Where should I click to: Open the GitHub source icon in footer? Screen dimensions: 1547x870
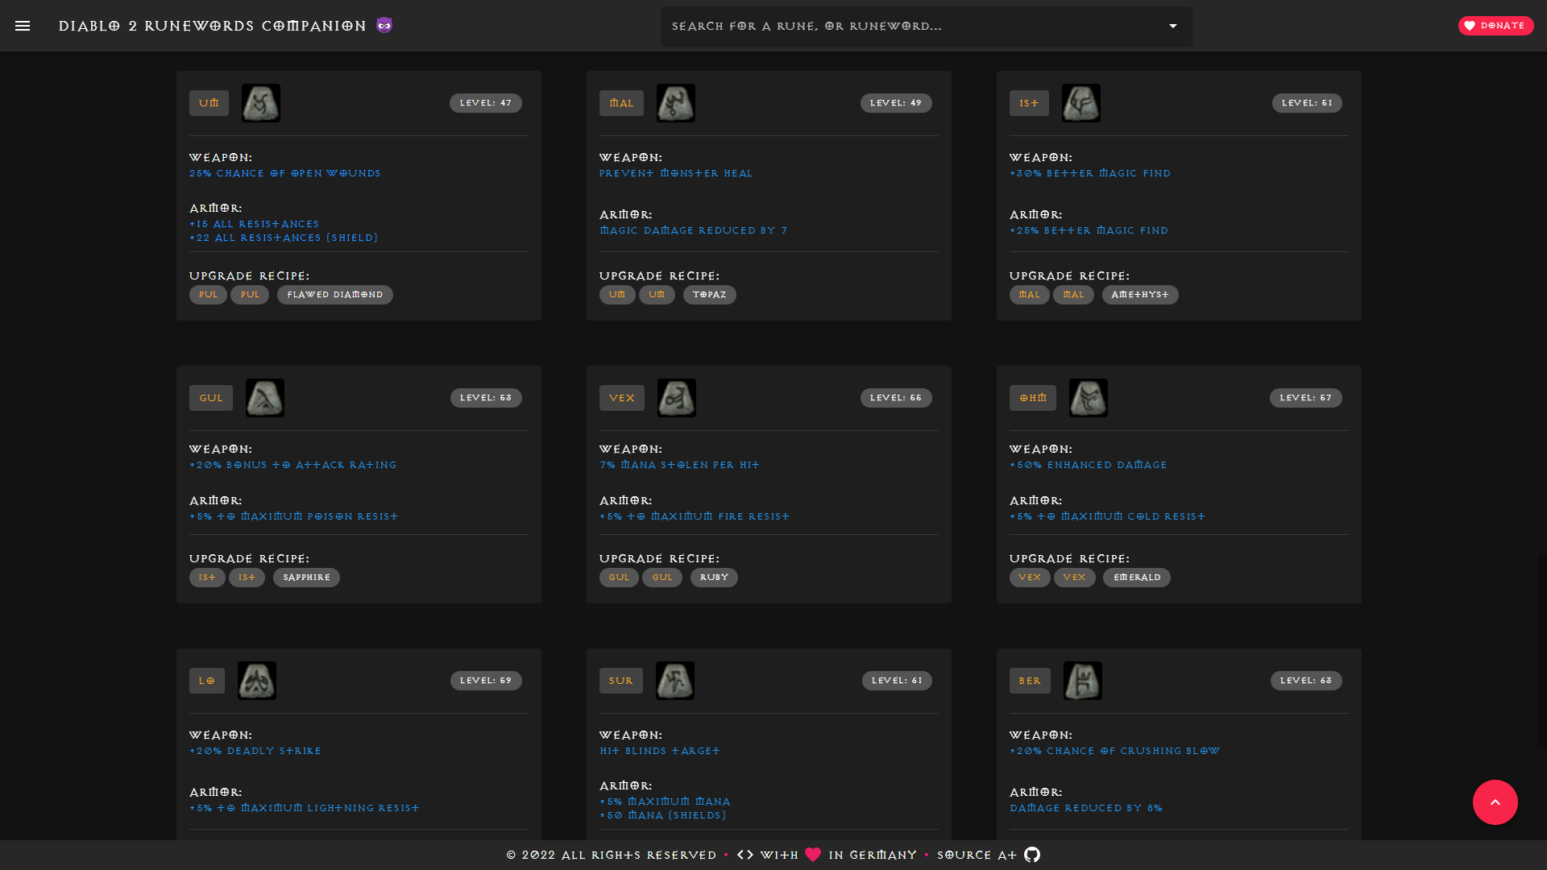tap(1032, 855)
